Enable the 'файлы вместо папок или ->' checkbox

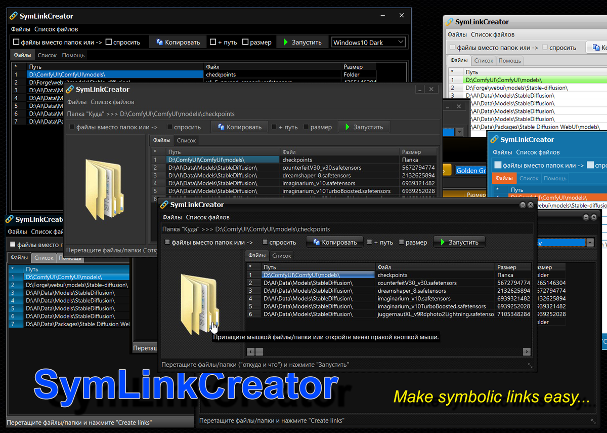[167, 242]
